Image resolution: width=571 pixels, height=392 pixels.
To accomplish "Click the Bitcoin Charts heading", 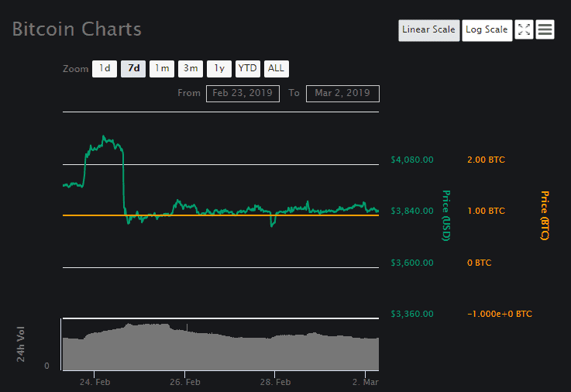I will pos(77,29).
